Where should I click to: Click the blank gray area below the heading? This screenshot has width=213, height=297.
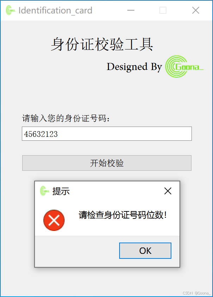107,95
